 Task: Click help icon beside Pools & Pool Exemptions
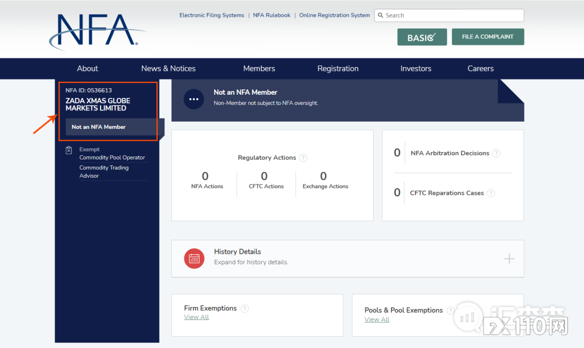(450, 311)
